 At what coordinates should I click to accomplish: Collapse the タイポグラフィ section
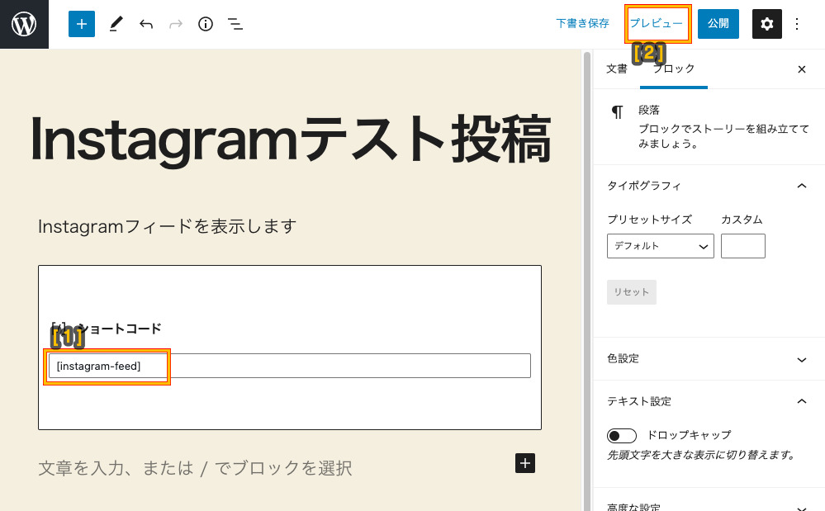click(x=709, y=186)
